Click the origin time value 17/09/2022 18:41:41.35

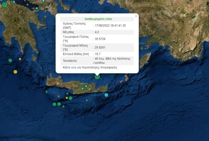coord(110,25)
